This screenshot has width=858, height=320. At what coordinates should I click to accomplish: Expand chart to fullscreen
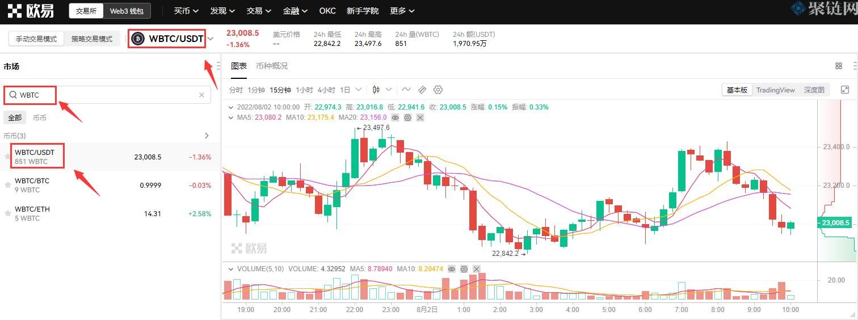[844, 90]
